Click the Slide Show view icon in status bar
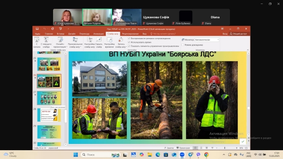 point(212,148)
